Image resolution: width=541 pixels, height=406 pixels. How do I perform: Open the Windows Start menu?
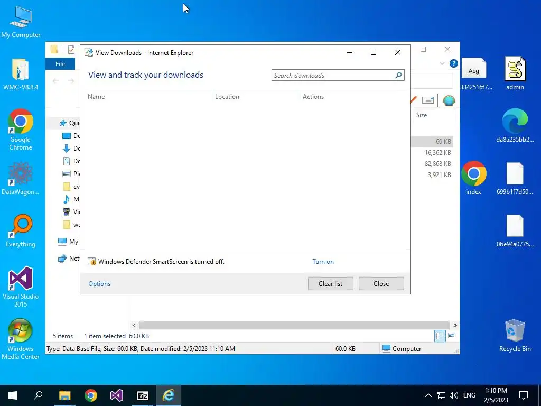coord(13,395)
